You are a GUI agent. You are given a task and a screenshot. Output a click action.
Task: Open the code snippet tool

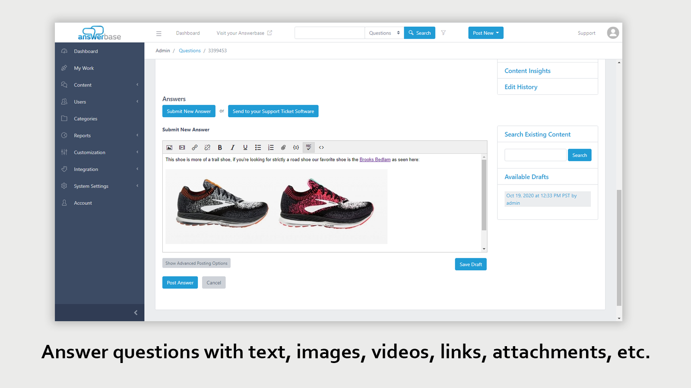point(296,147)
